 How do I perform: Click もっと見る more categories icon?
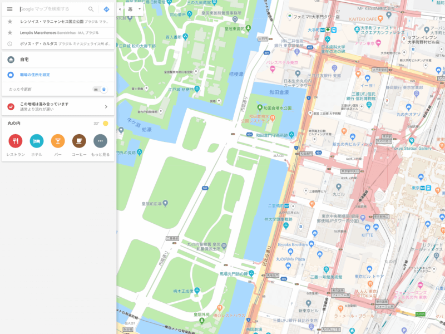[x=101, y=141]
